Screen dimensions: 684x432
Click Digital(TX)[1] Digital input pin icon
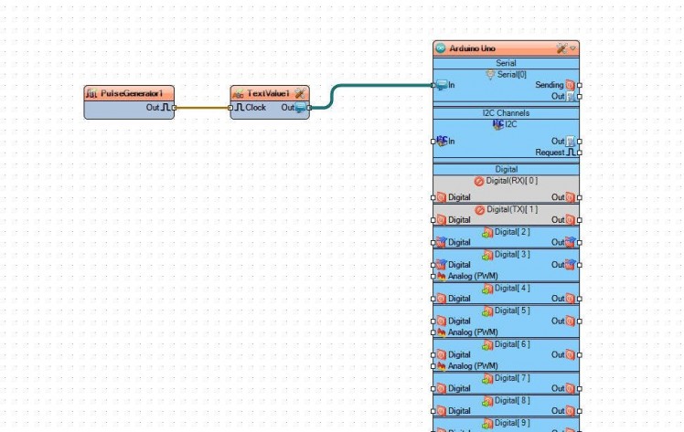point(442,220)
